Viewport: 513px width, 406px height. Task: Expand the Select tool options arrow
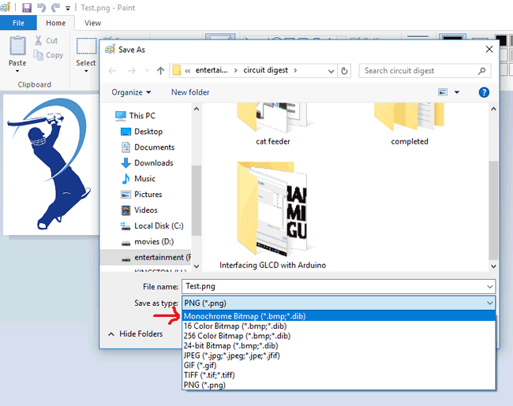(x=86, y=71)
